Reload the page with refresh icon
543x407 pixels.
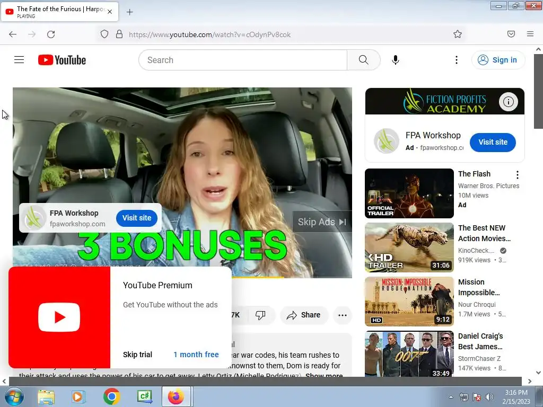[x=51, y=34]
